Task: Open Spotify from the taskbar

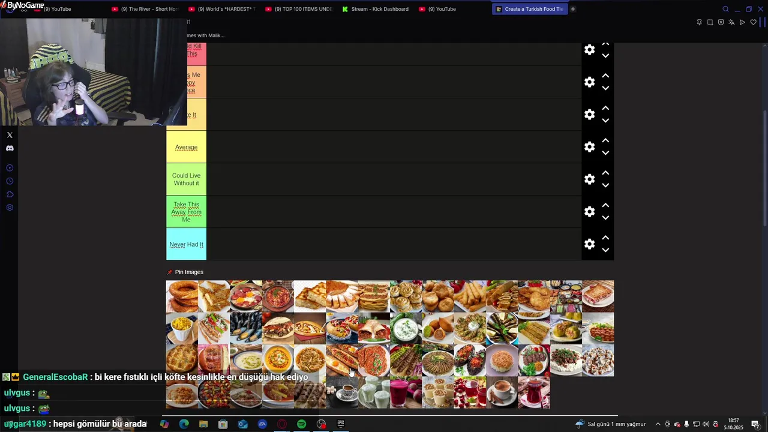Action: pos(301,424)
